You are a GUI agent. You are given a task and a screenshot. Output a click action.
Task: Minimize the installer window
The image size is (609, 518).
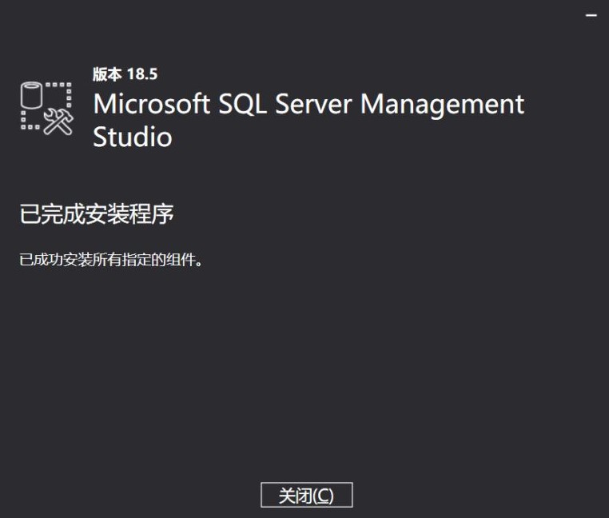tap(591, 16)
